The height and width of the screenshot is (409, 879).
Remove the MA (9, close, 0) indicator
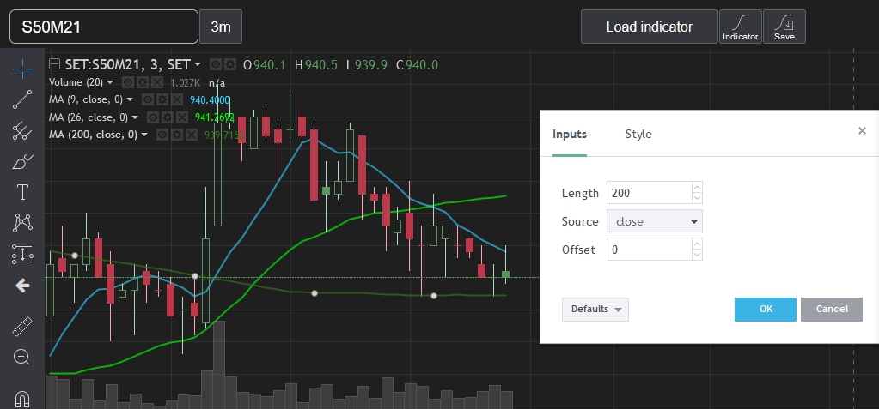(177, 100)
